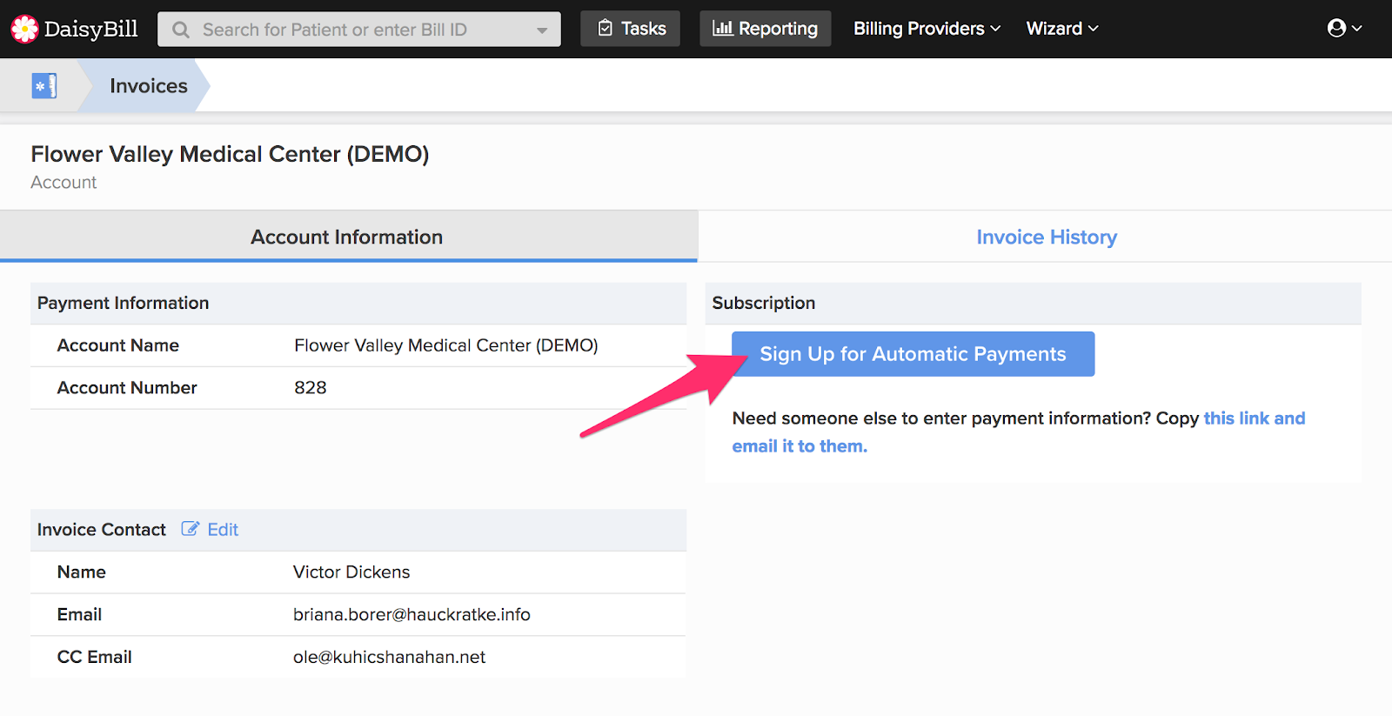Viewport: 1392px width, 716px height.
Task: Focus the Search for Patient or Bill ID field
Action: (x=359, y=30)
